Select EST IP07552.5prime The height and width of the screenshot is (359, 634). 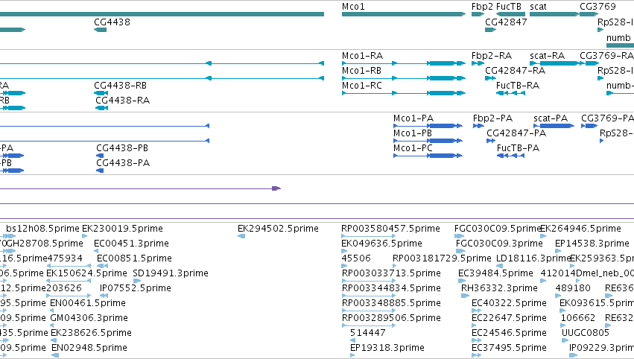(x=104, y=296)
